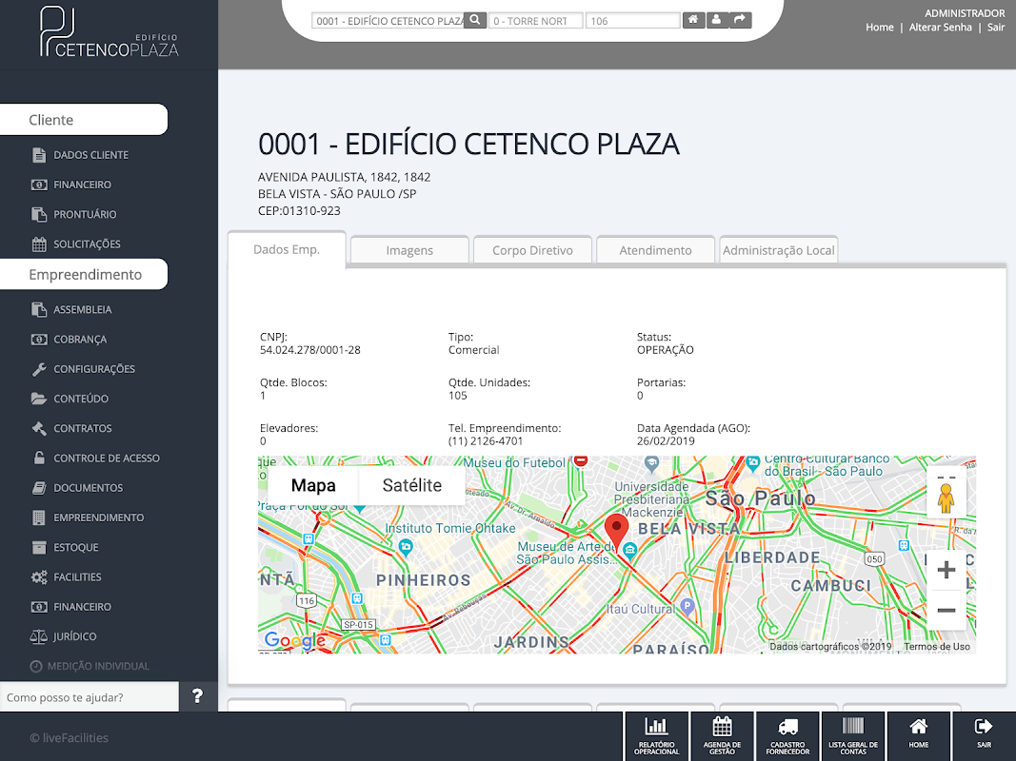Select Mapa view on the map
Image resolution: width=1016 pixels, height=761 pixels.
313,485
